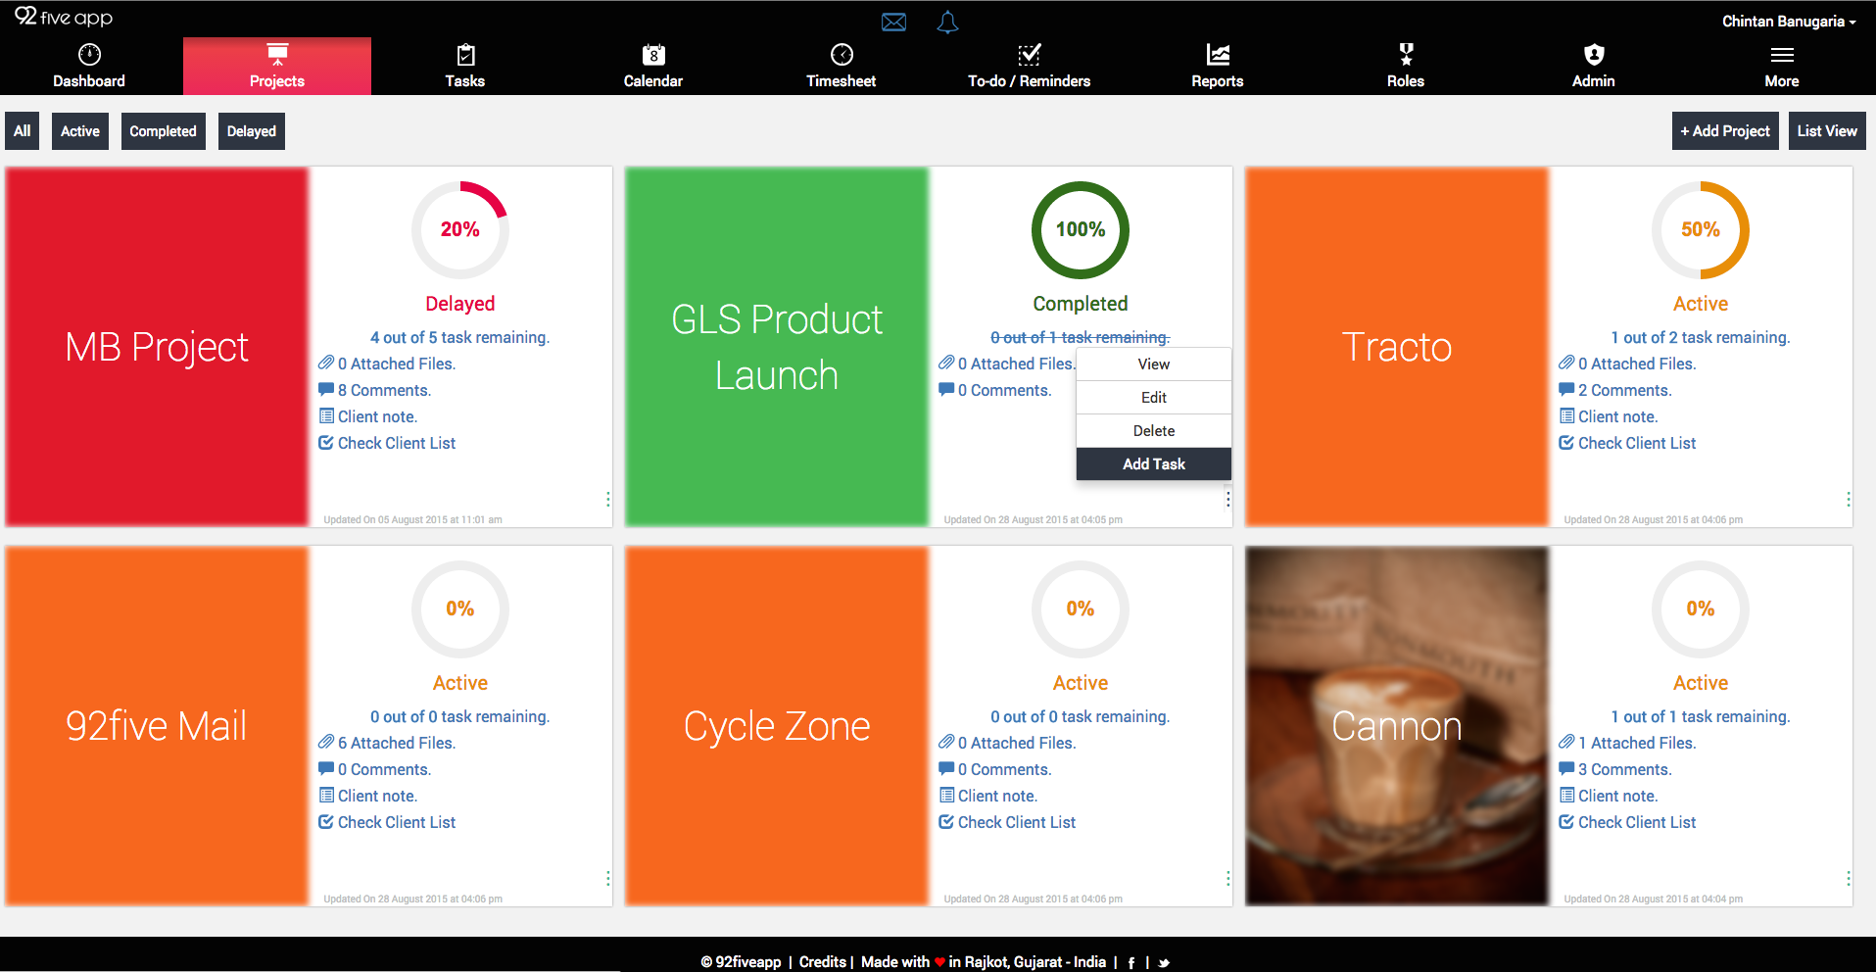
Task: Select the Projects navigation tab
Action: 277,66
